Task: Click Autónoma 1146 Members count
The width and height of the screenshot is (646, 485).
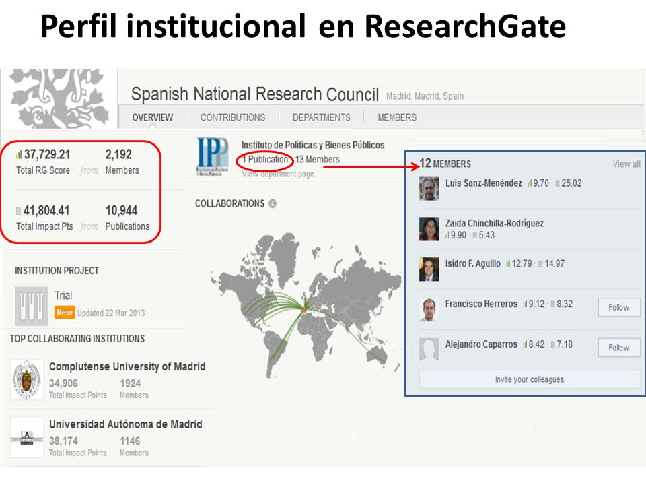Action: point(130,441)
